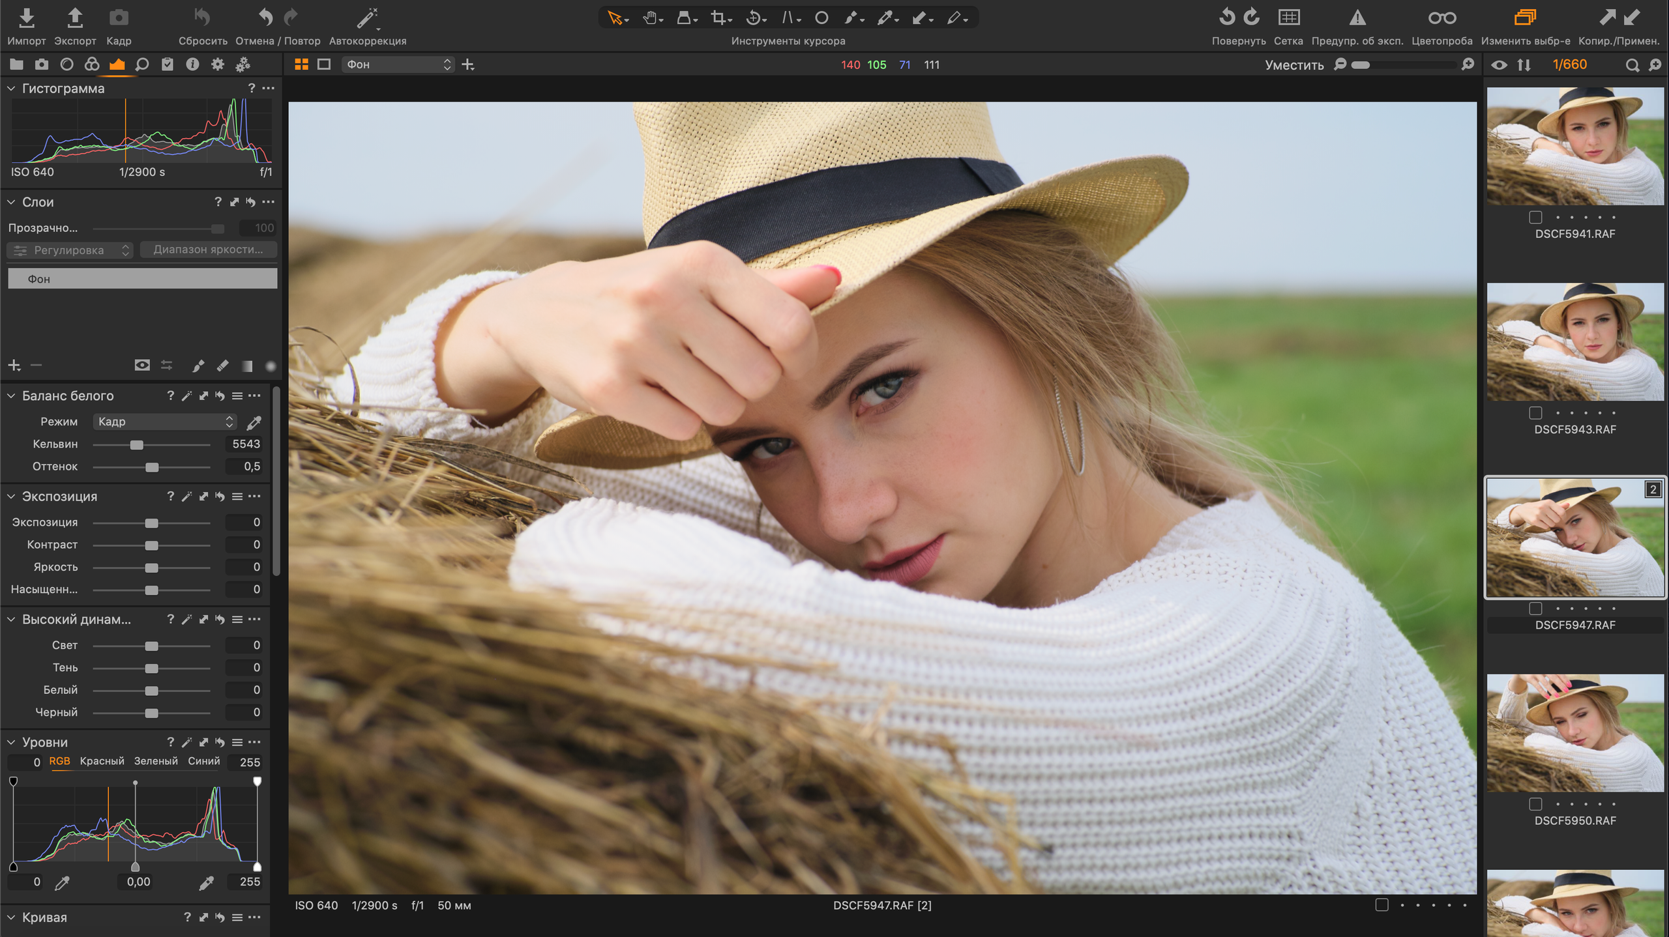Screen dimensions: 1669x937
Task: Select RGB channel tab in Уровни
Action: [x=59, y=761]
